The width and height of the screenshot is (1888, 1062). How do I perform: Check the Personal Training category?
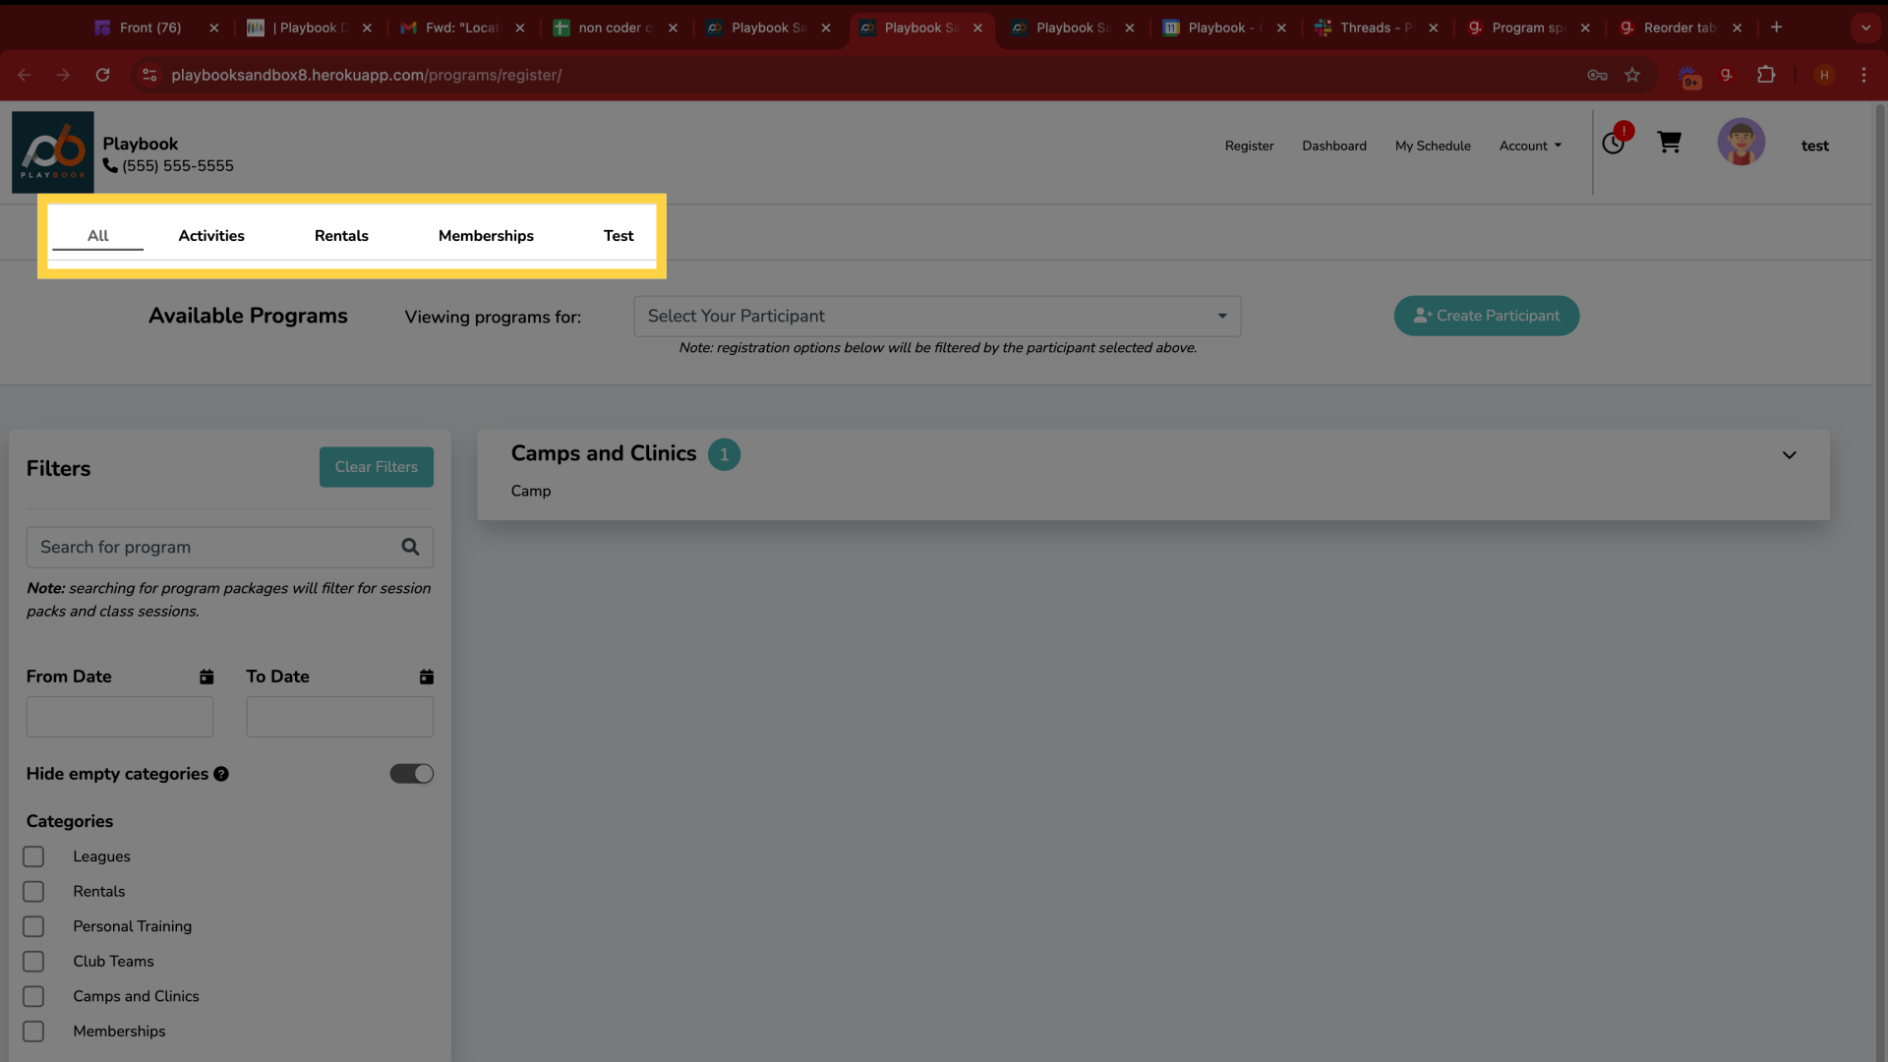[x=32, y=926]
